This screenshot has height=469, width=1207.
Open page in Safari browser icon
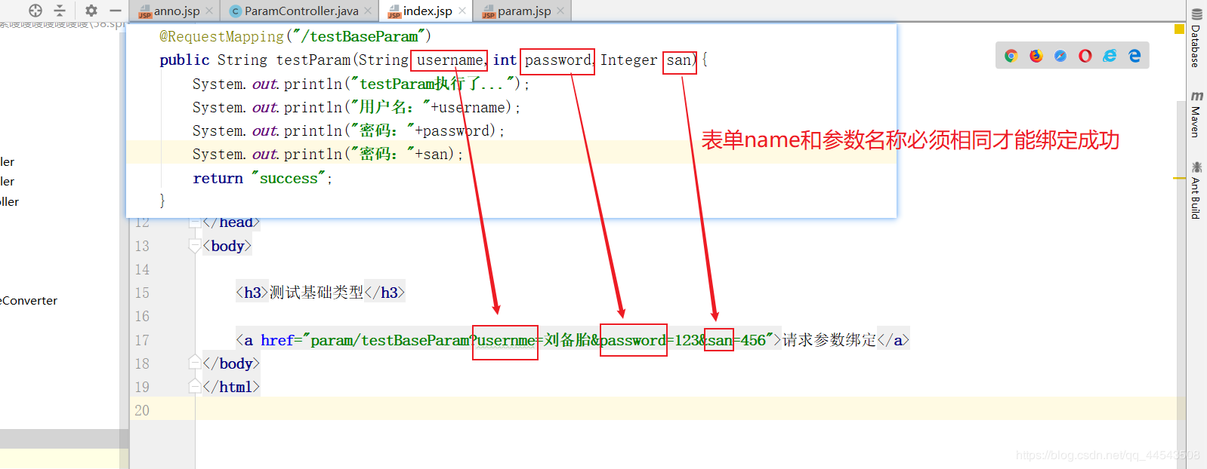tap(1060, 56)
